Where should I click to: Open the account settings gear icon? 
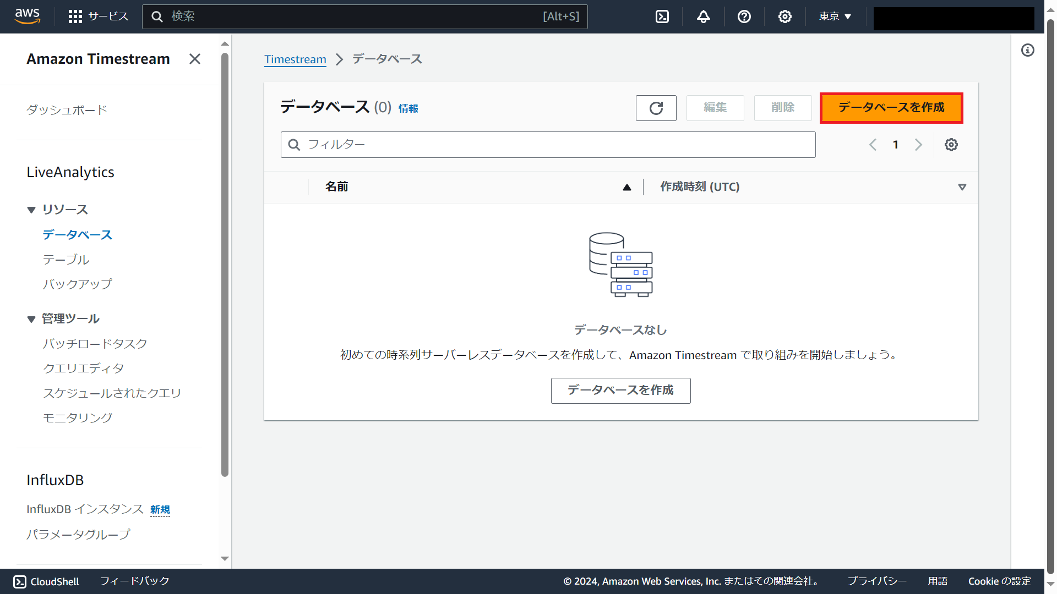tap(784, 16)
